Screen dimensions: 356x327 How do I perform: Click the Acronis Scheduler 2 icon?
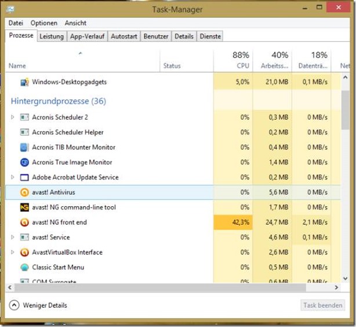24,117
